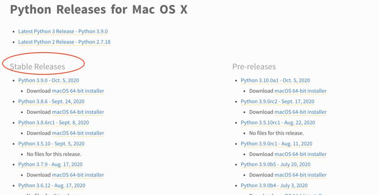The height and width of the screenshot is (195, 378).
Task: Open Python 3.9.0rc1 - Aug. 11, 2020 pre-release
Action: point(277,144)
